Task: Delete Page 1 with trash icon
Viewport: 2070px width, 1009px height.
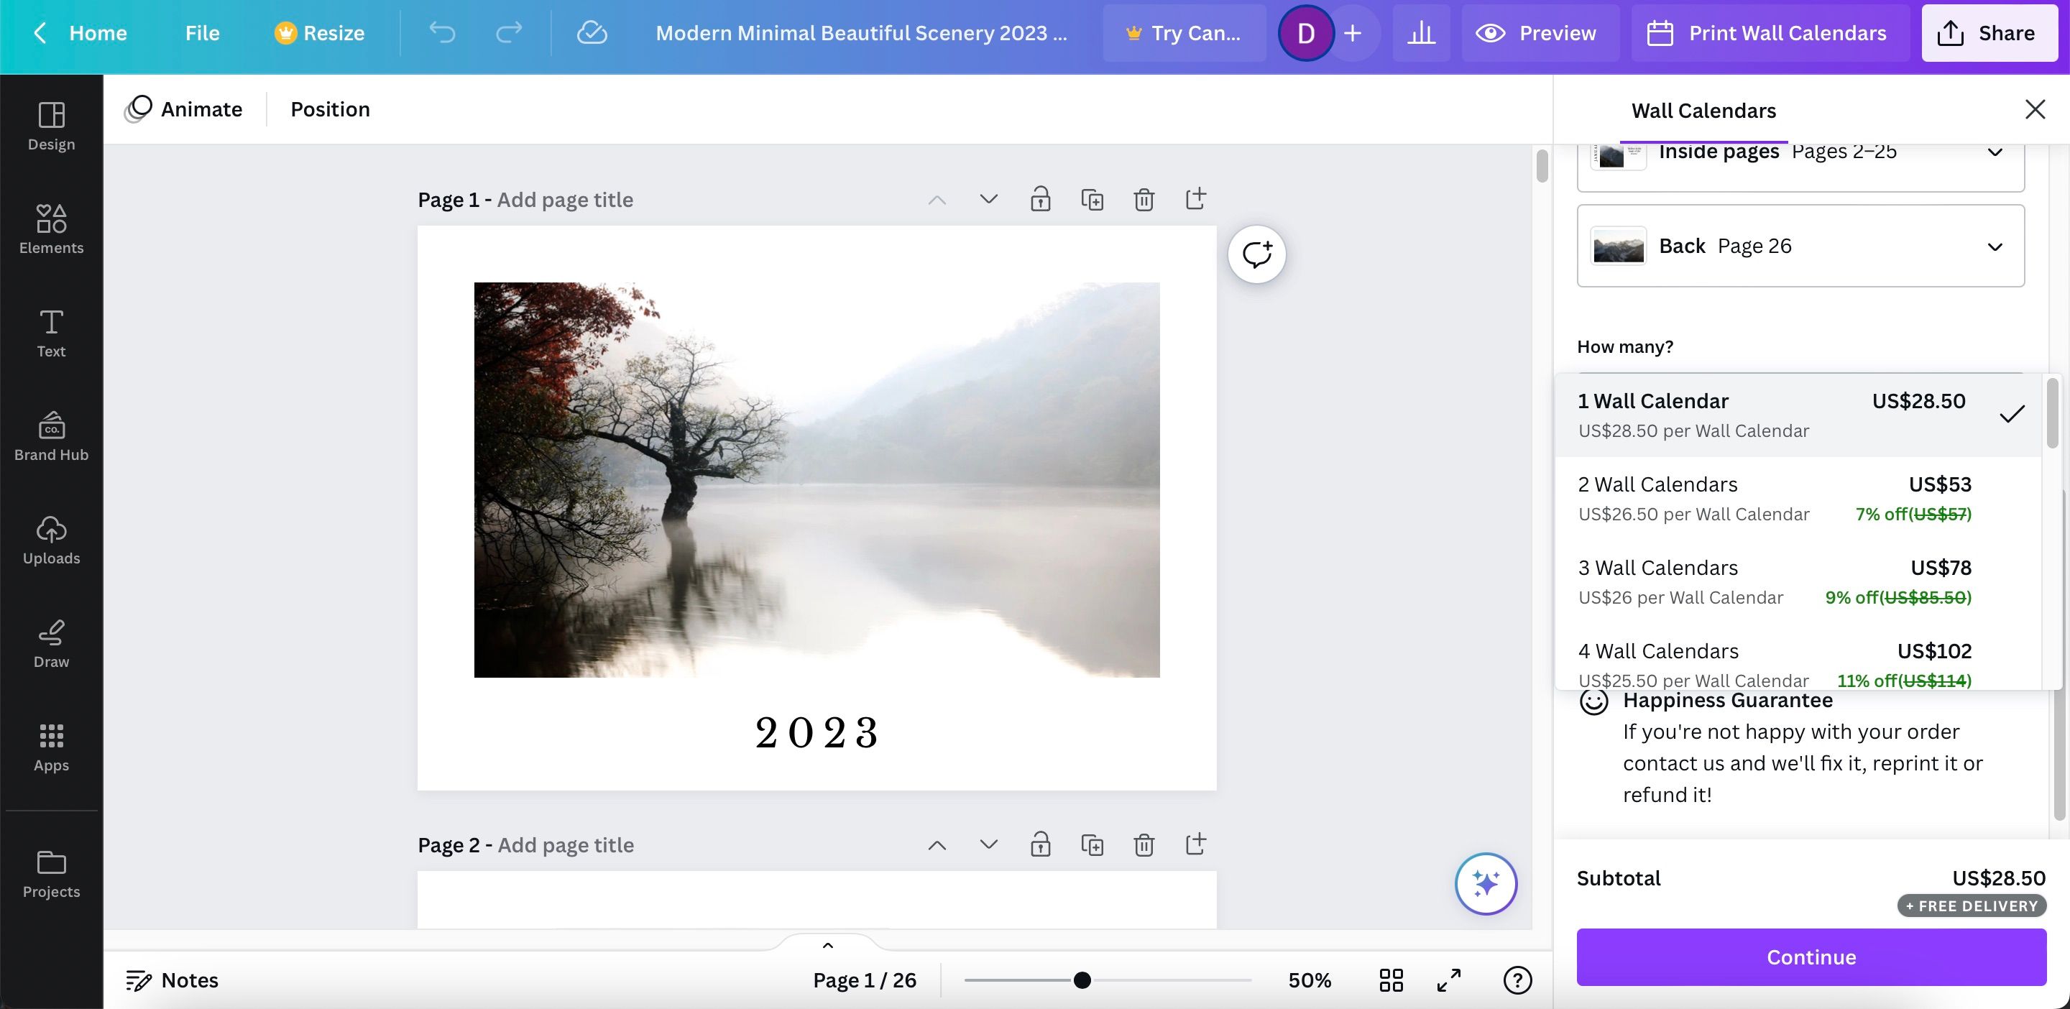Action: click(x=1144, y=199)
